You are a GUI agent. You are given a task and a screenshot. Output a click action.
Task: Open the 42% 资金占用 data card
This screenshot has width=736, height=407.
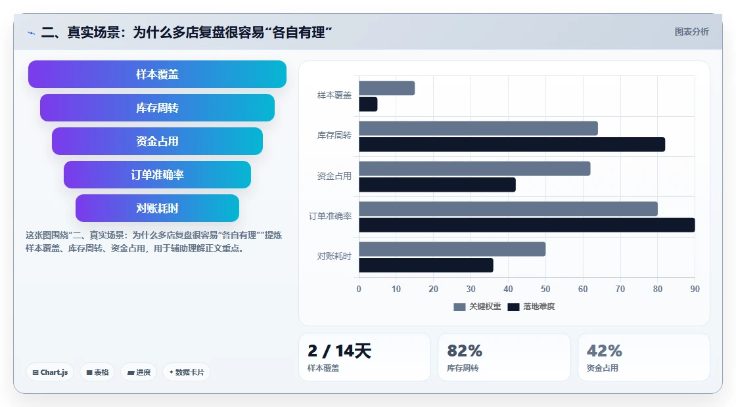(643, 357)
